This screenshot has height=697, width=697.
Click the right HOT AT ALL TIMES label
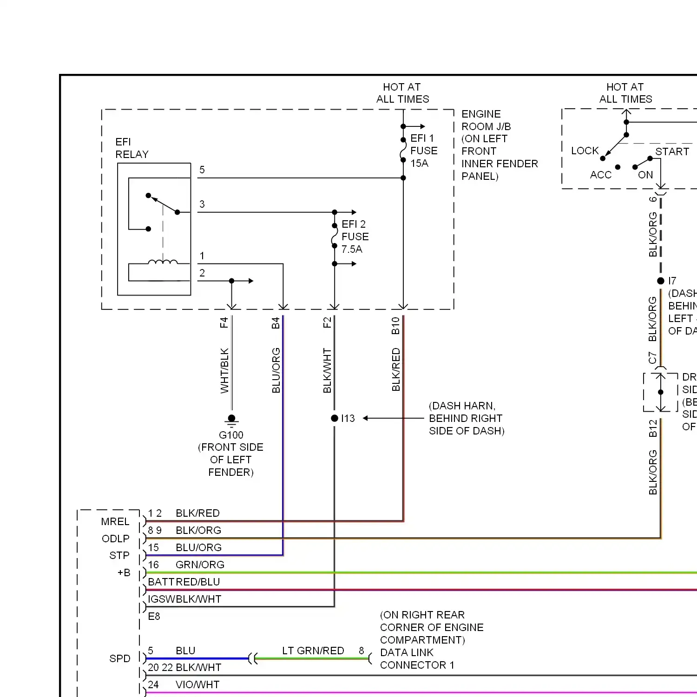click(x=625, y=93)
